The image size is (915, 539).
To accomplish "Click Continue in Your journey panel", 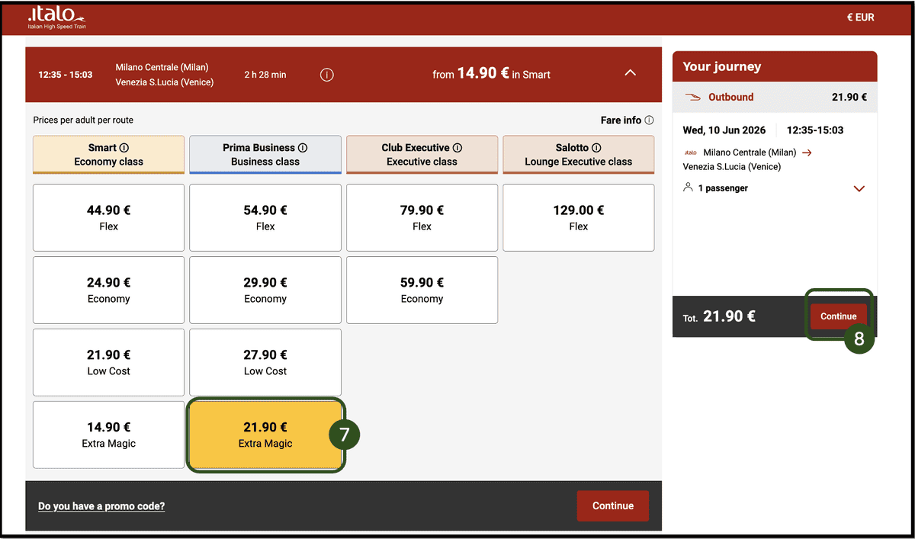I will point(838,316).
